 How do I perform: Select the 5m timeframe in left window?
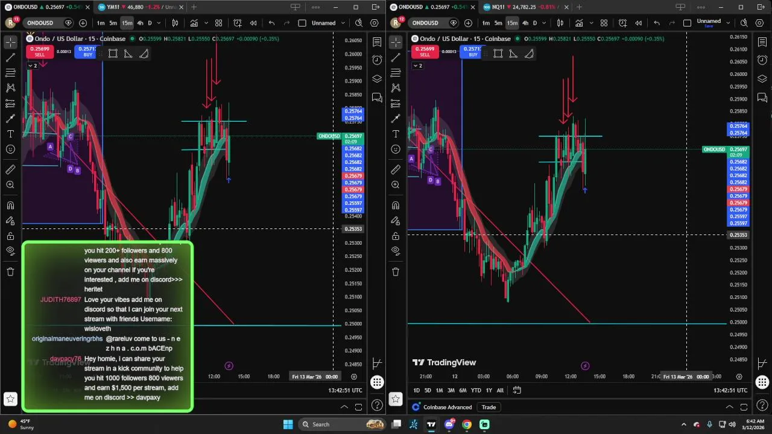[113, 23]
